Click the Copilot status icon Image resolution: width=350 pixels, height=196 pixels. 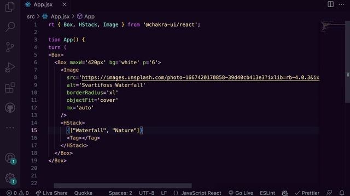click(x=284, y=193)
